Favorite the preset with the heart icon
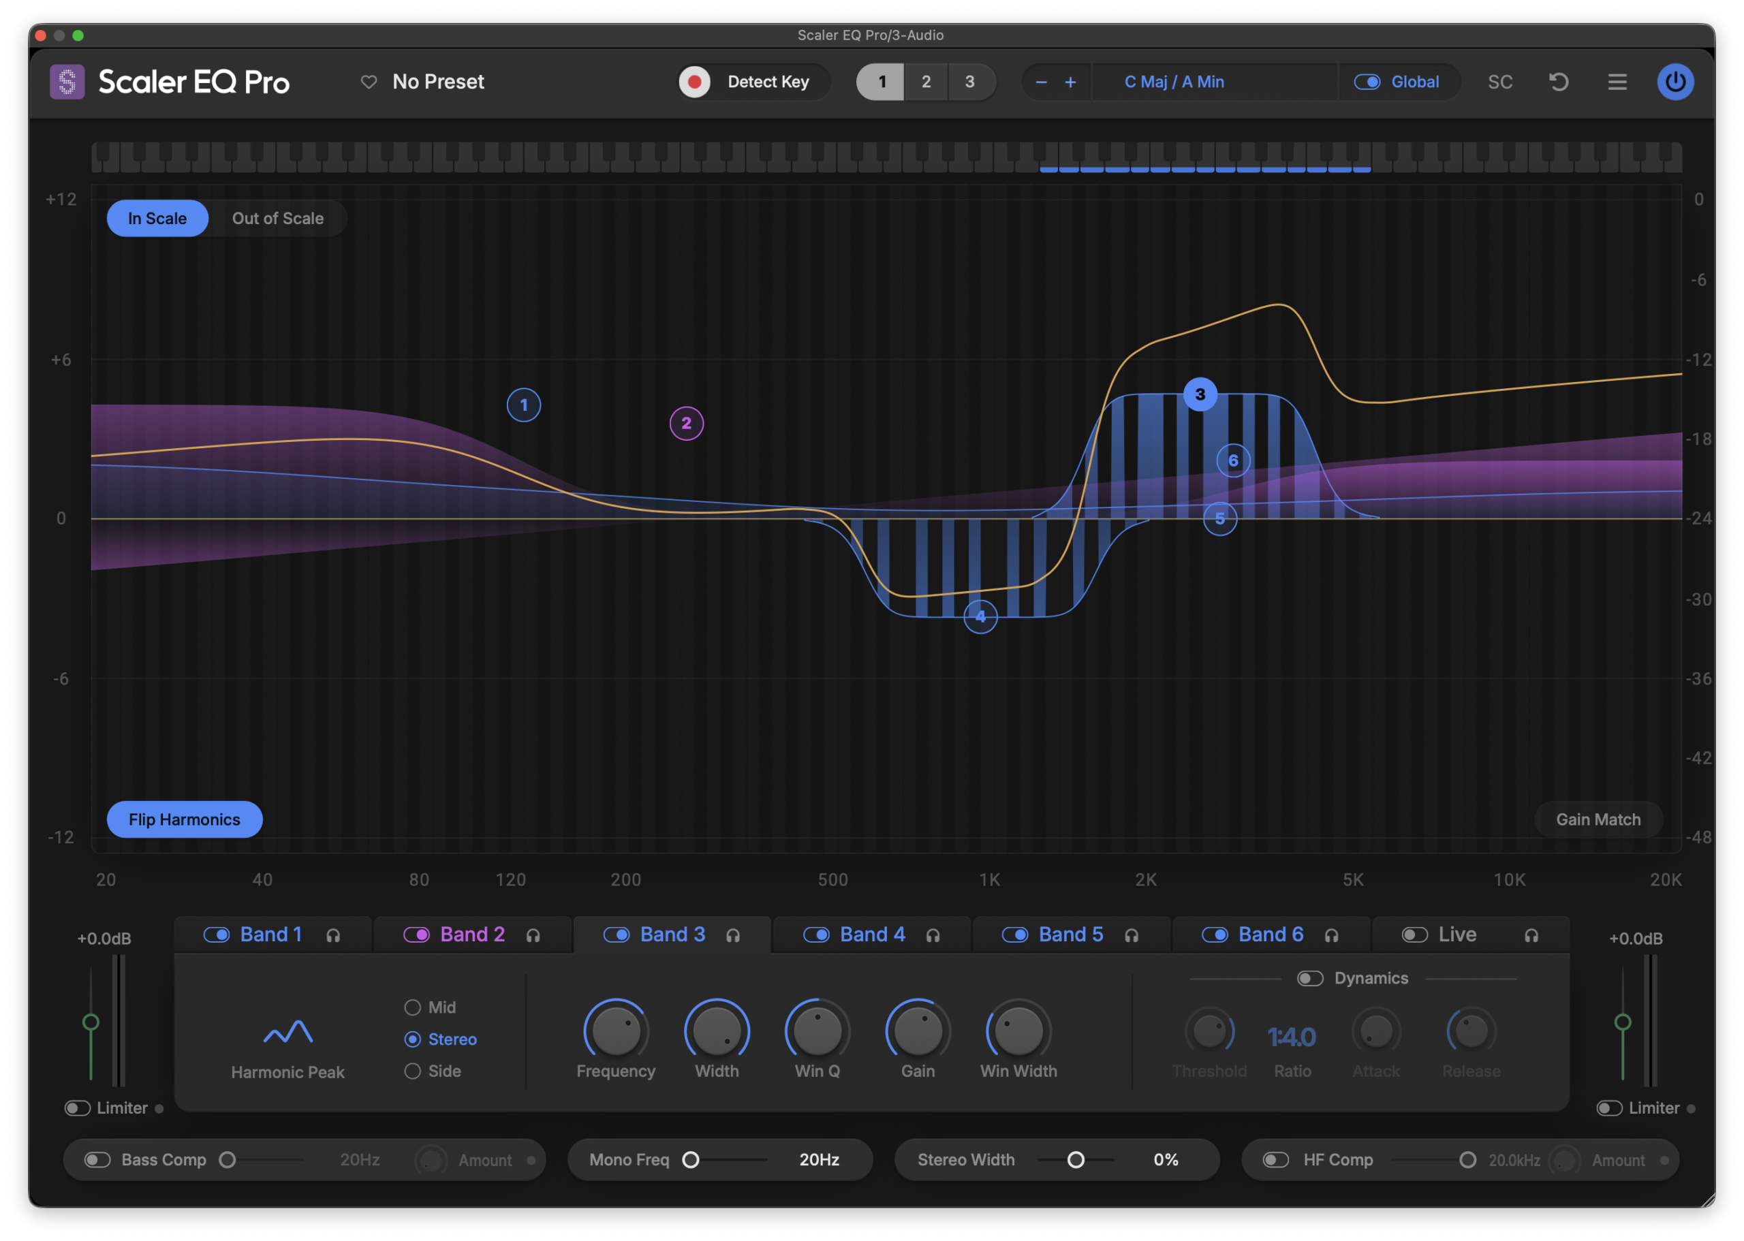Screen dimensions: 1744x1241 369,82
